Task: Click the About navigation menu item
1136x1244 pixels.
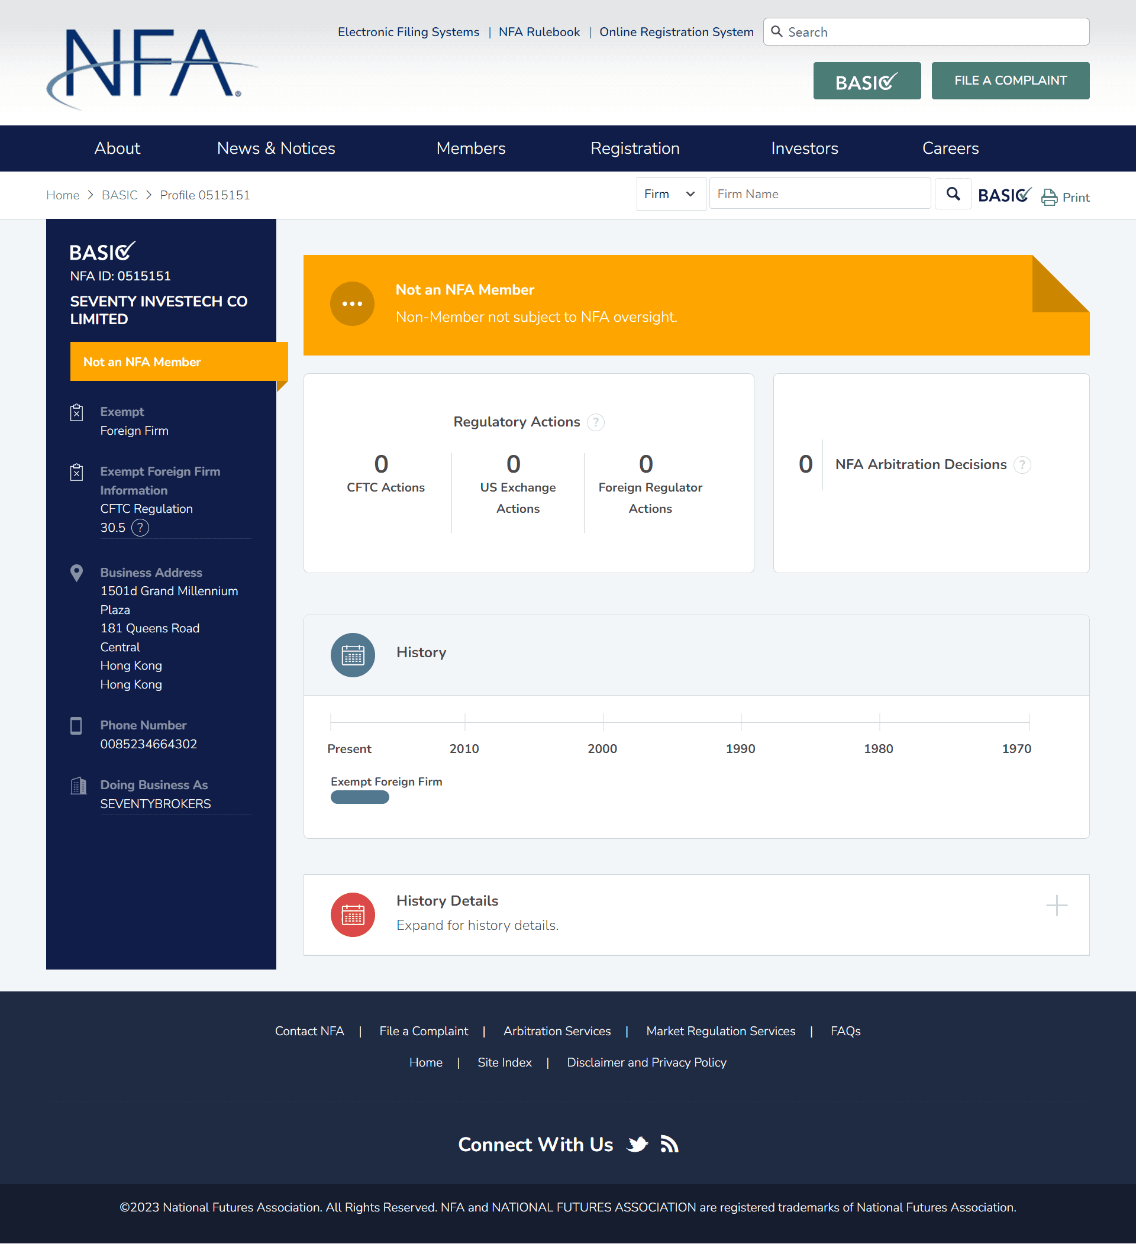Action: [x=116, y=148]
